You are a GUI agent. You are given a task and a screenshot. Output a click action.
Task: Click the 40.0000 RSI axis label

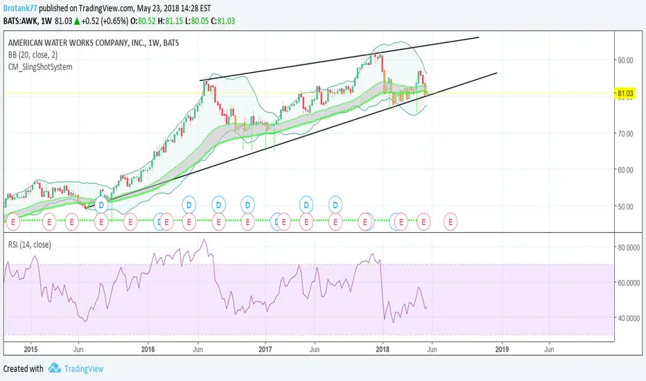[x=628, y=318]
